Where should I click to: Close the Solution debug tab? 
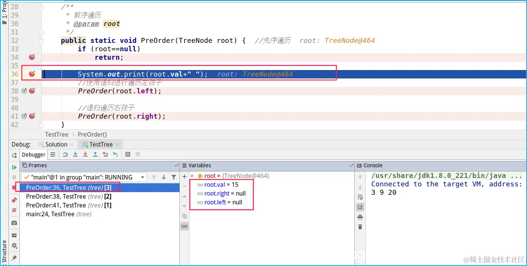72,145
